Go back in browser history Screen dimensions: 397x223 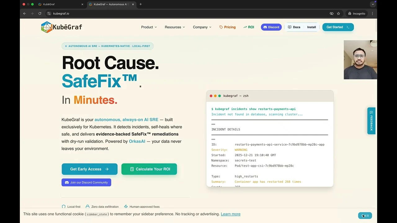point(25,14)
